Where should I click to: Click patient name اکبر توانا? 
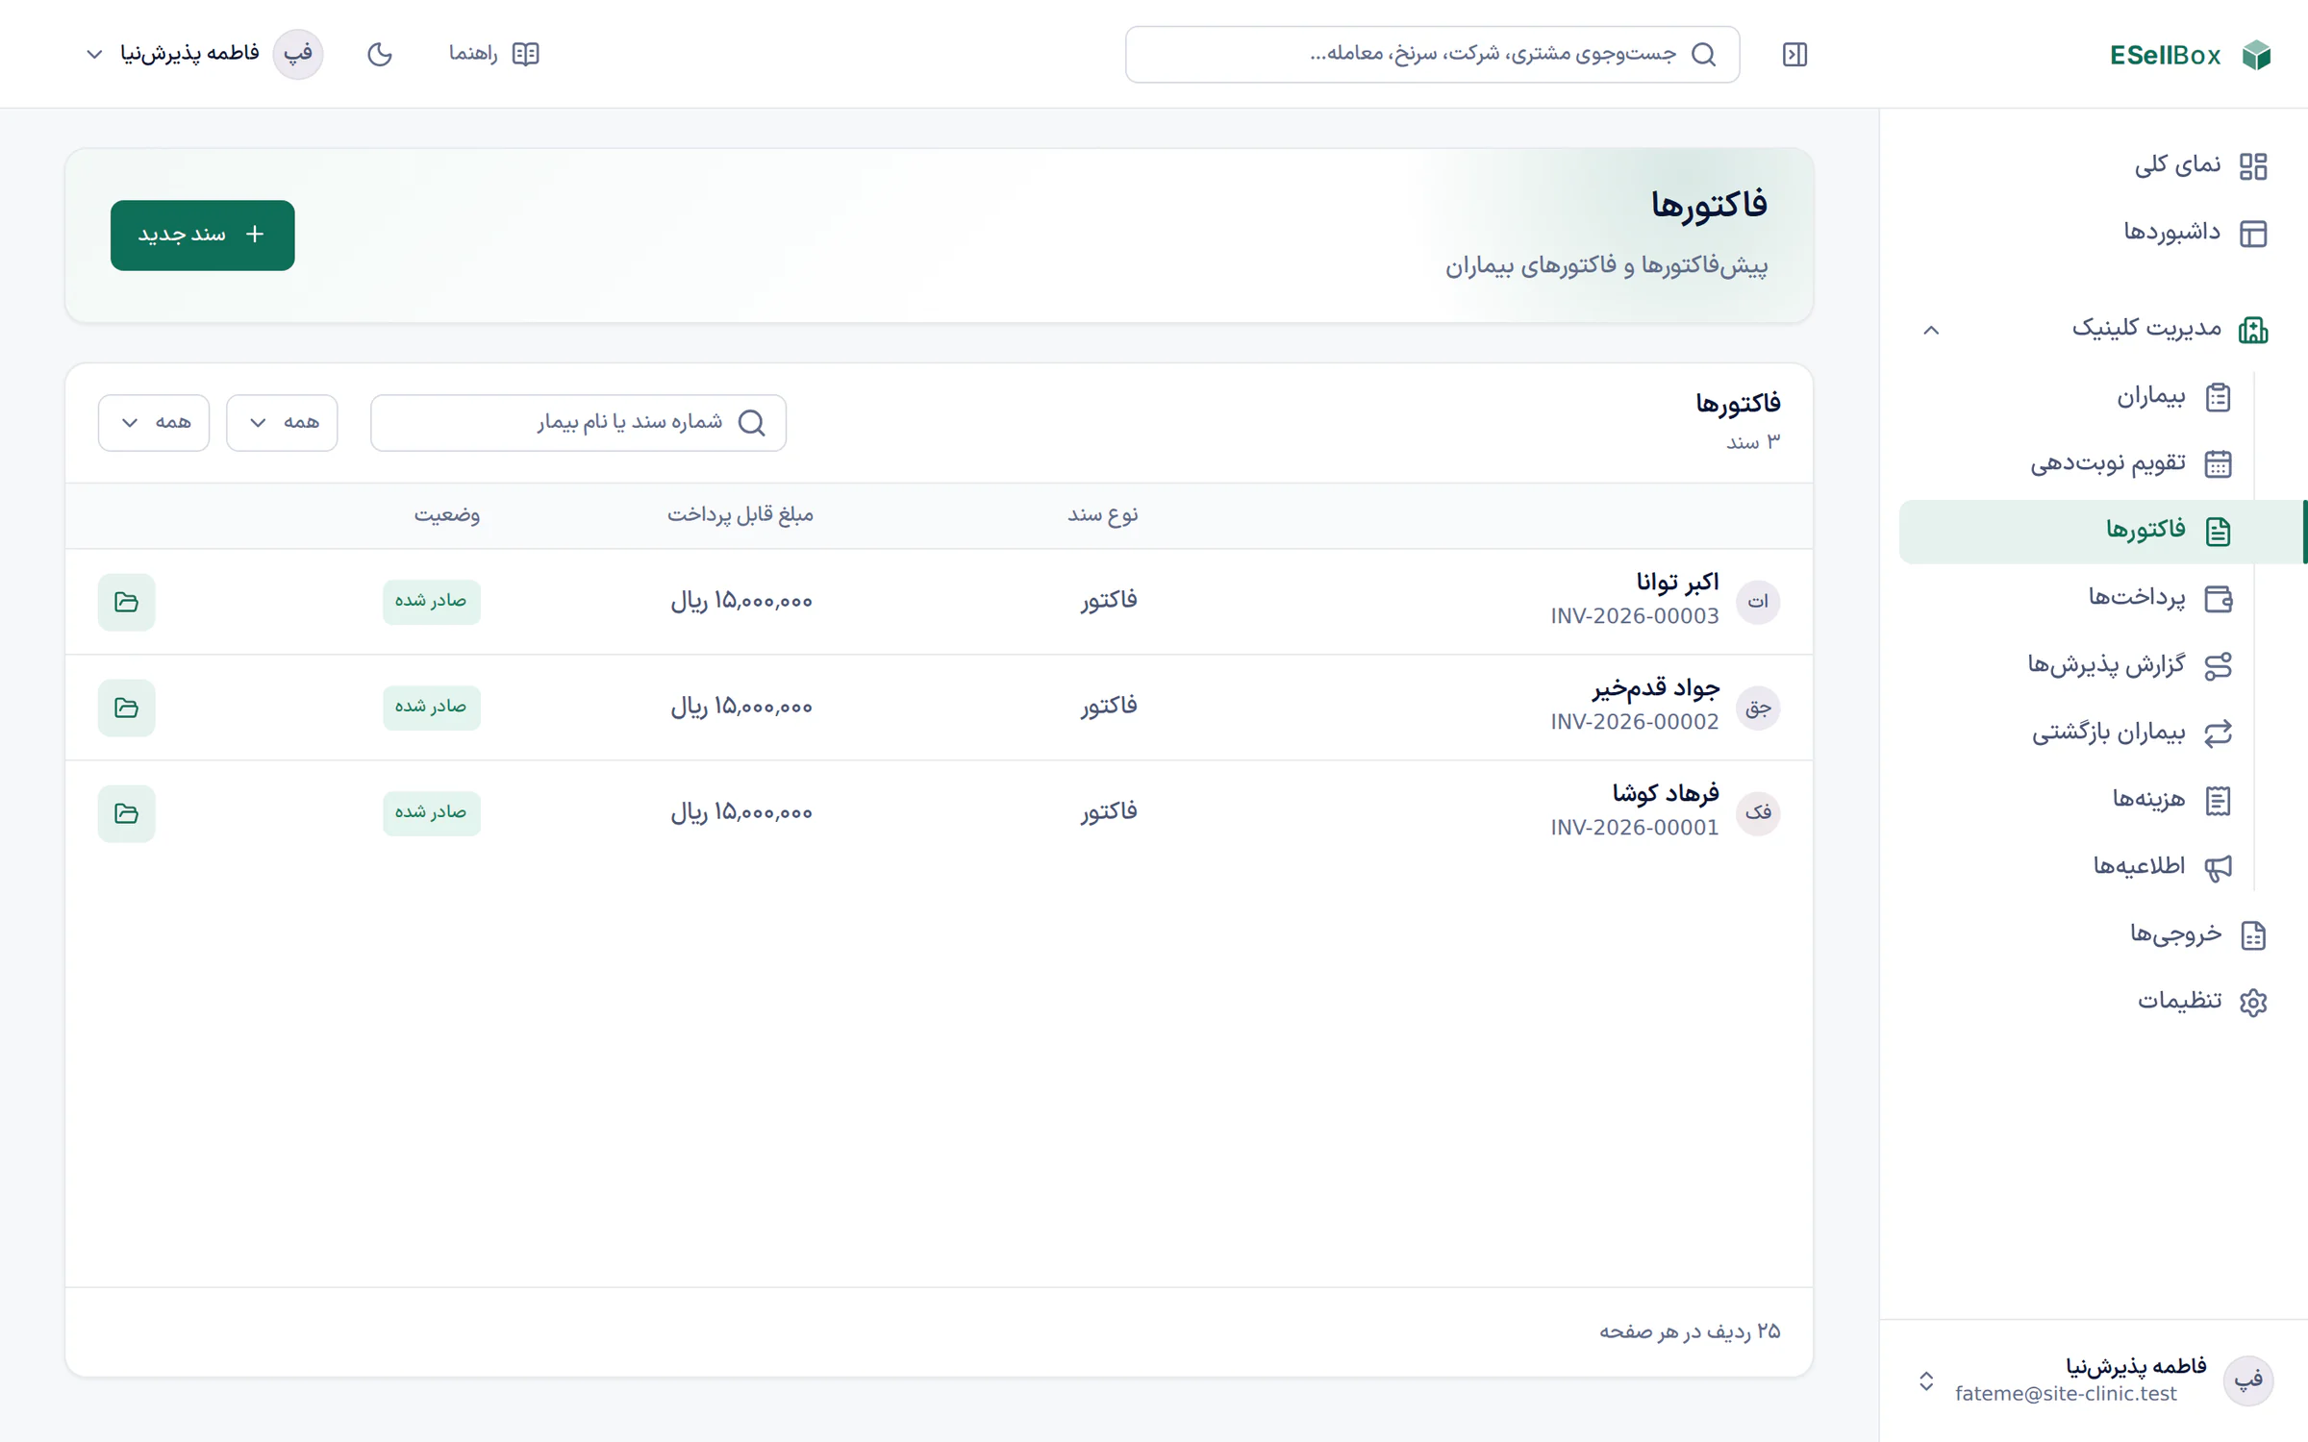pos(1677,583)
